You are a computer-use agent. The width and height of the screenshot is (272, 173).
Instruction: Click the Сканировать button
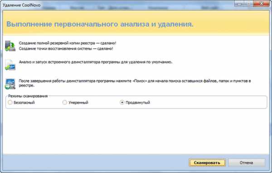(207, 163)
